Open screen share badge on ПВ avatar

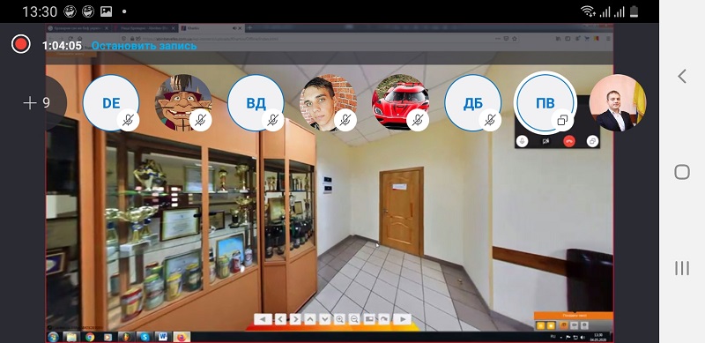(562, 120)
